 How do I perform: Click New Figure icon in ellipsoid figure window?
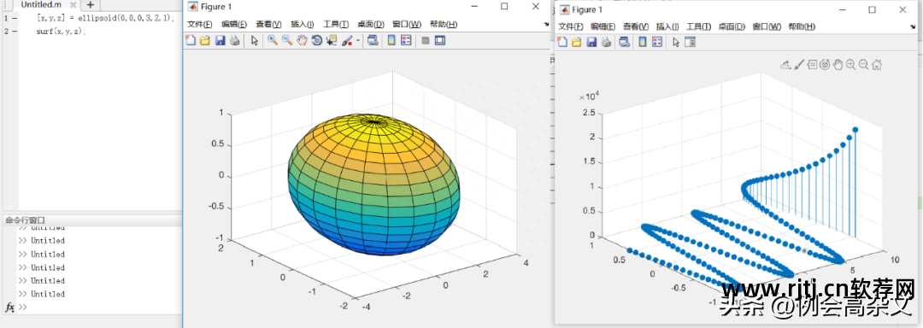pyautogui.click(x=191, y=40)
